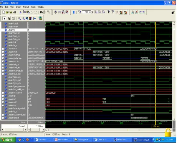Image resolution: width=177 pixels, height=143 pixels.
Task: Click the run length time input field
Action: pyautogui.click(x=86, y=12)
